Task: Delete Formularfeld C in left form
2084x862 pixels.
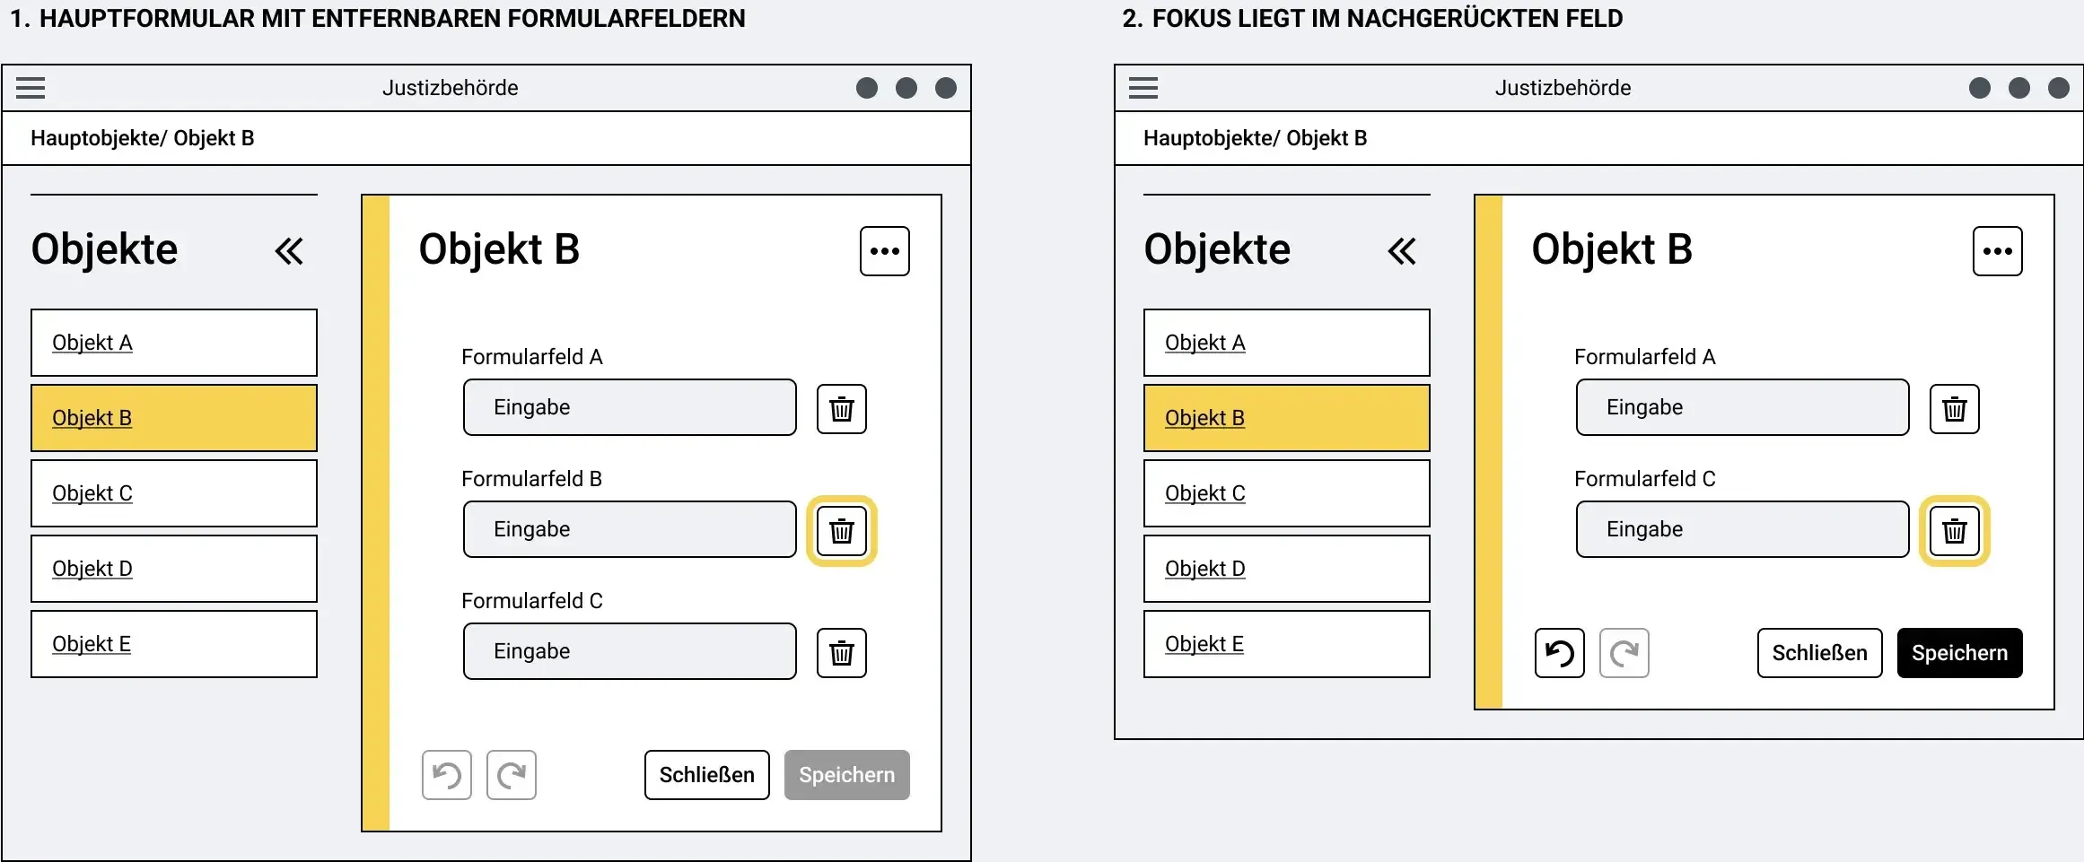Action: pos(842,653)
